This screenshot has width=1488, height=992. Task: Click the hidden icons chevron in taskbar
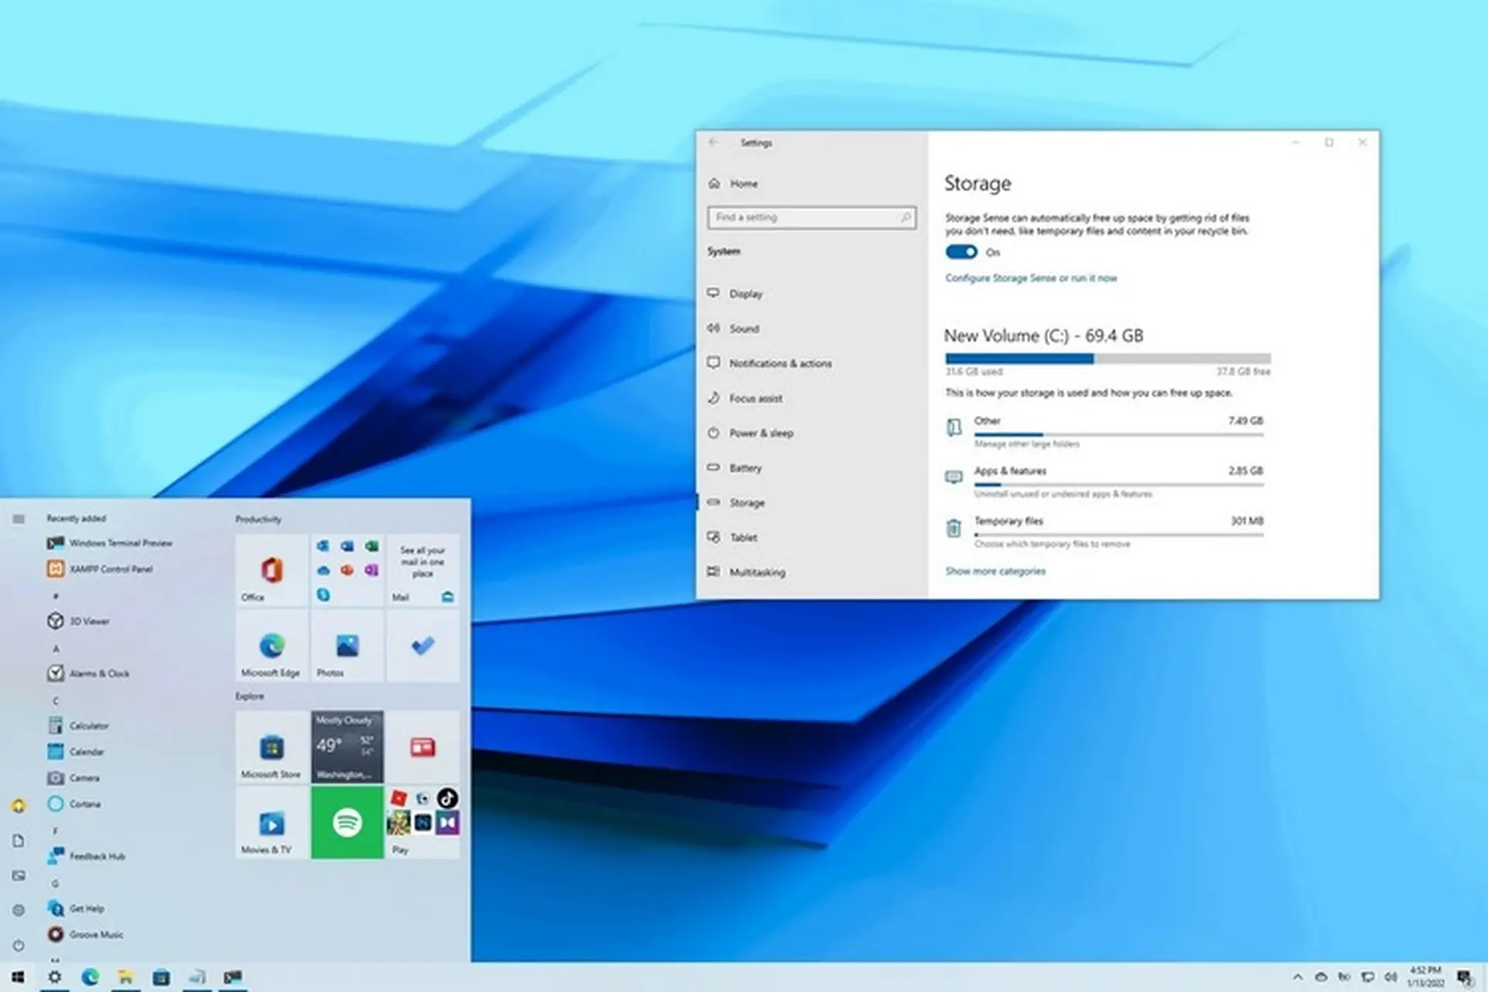1300,978
